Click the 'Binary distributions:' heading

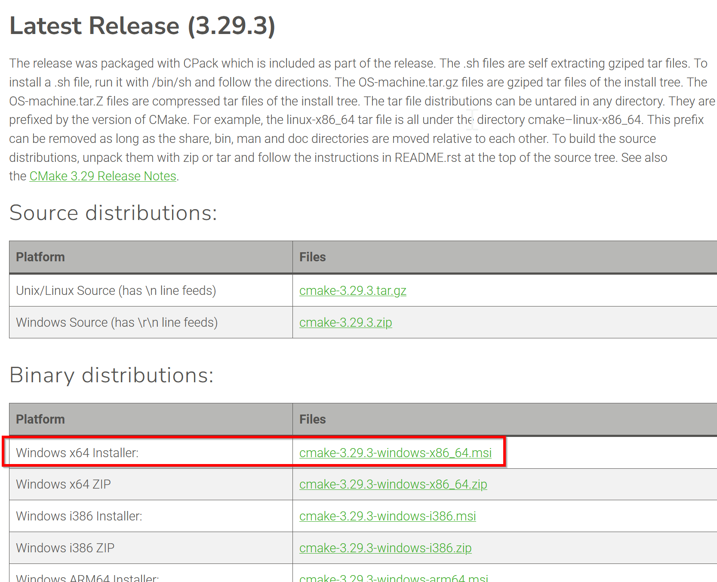point(112,375)
